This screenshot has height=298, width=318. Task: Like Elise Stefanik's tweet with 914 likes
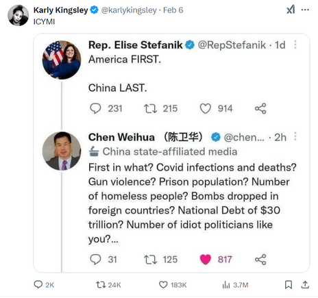[x=206, y=108]
